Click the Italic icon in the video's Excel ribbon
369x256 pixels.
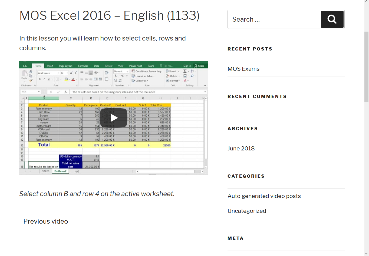44,79
